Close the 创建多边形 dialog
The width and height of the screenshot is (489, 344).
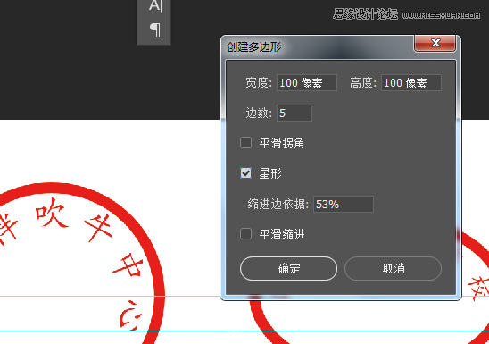435,43
